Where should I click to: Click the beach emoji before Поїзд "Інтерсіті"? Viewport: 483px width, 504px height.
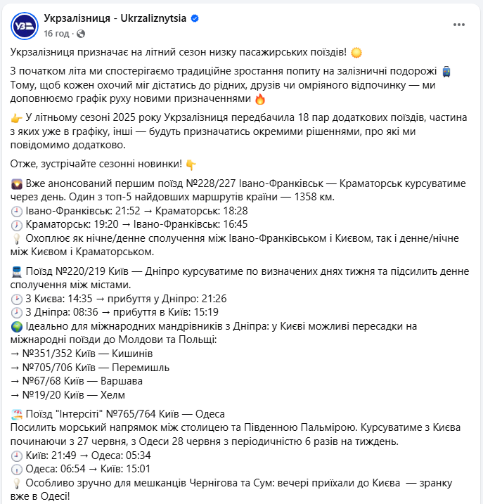[17, 413]
